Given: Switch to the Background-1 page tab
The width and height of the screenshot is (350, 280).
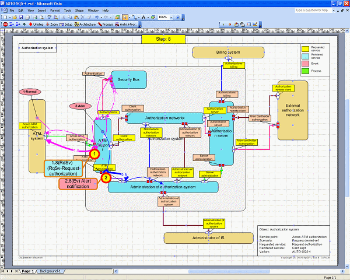Looking at the screenshot, I should tap(50, 271).
